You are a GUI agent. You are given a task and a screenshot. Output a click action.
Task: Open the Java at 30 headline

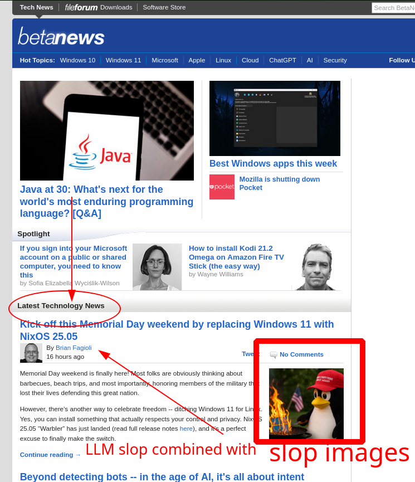[106, 201]
